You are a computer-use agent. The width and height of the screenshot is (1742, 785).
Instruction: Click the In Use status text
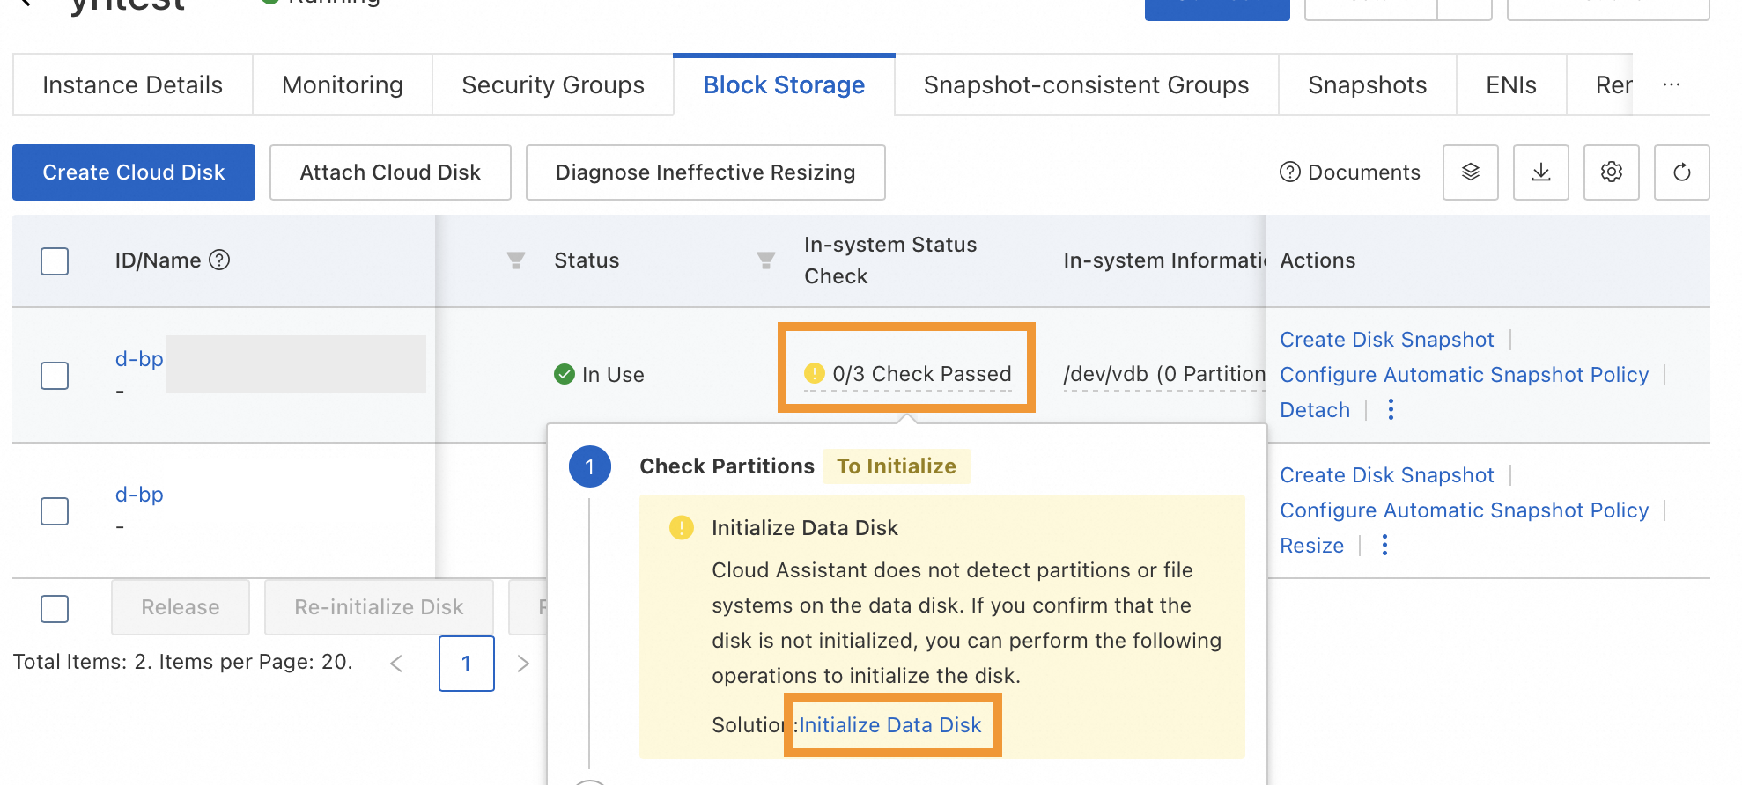point(613,375)
